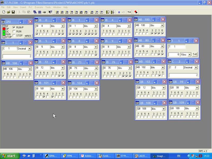The width and height of the screenshot is (212, 159).
Task: Set CPU to STOP mode
Action: point(14,36)
